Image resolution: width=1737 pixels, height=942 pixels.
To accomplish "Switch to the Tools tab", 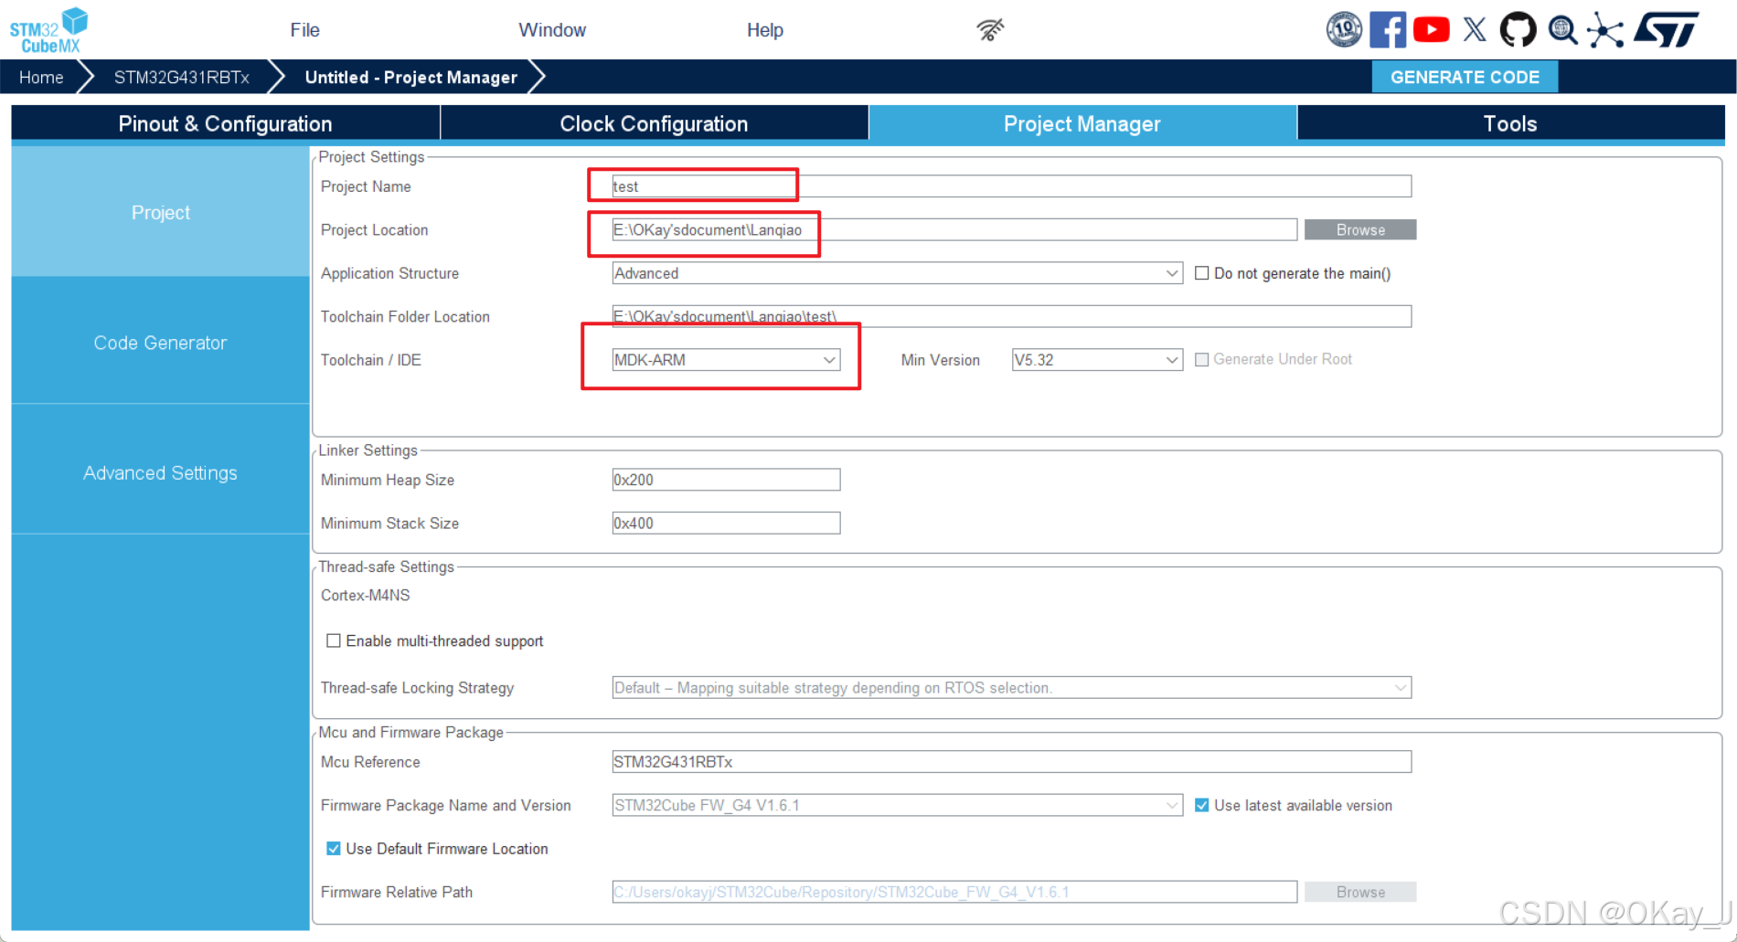I will 1510,124.
